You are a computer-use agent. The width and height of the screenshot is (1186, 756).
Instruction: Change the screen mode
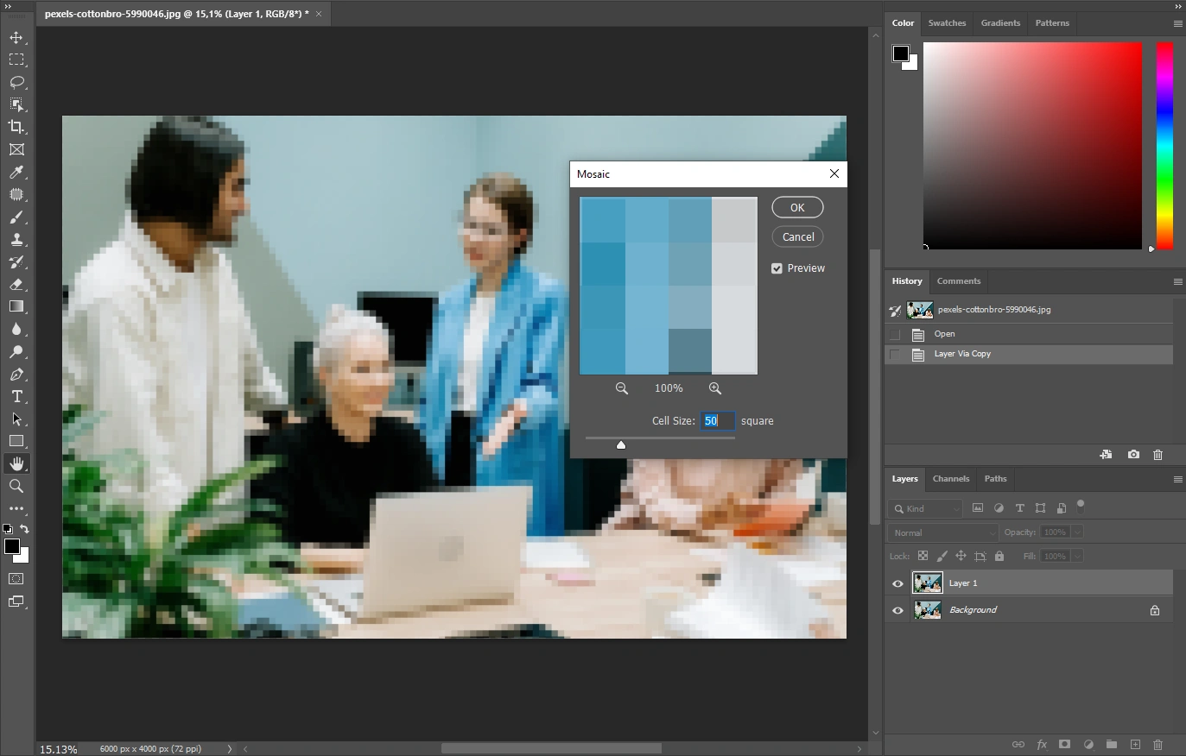[x=16, y=602]
